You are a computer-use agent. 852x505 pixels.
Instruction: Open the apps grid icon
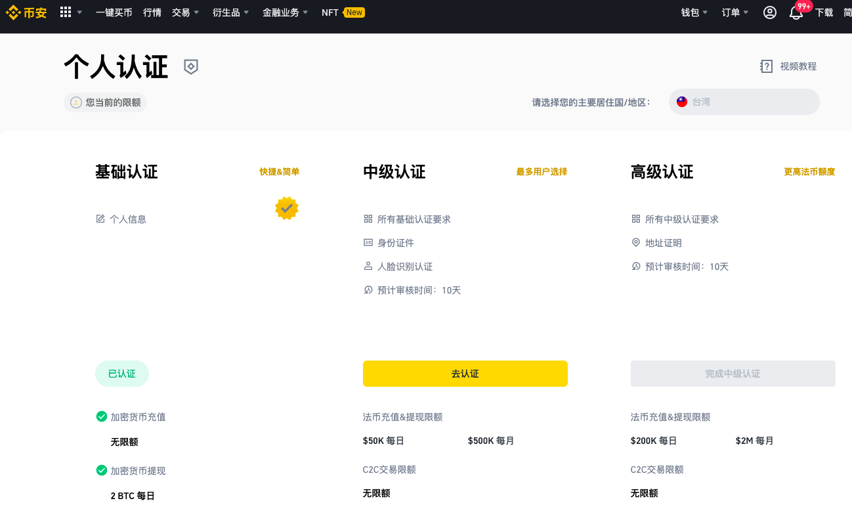tap(65, 12)
